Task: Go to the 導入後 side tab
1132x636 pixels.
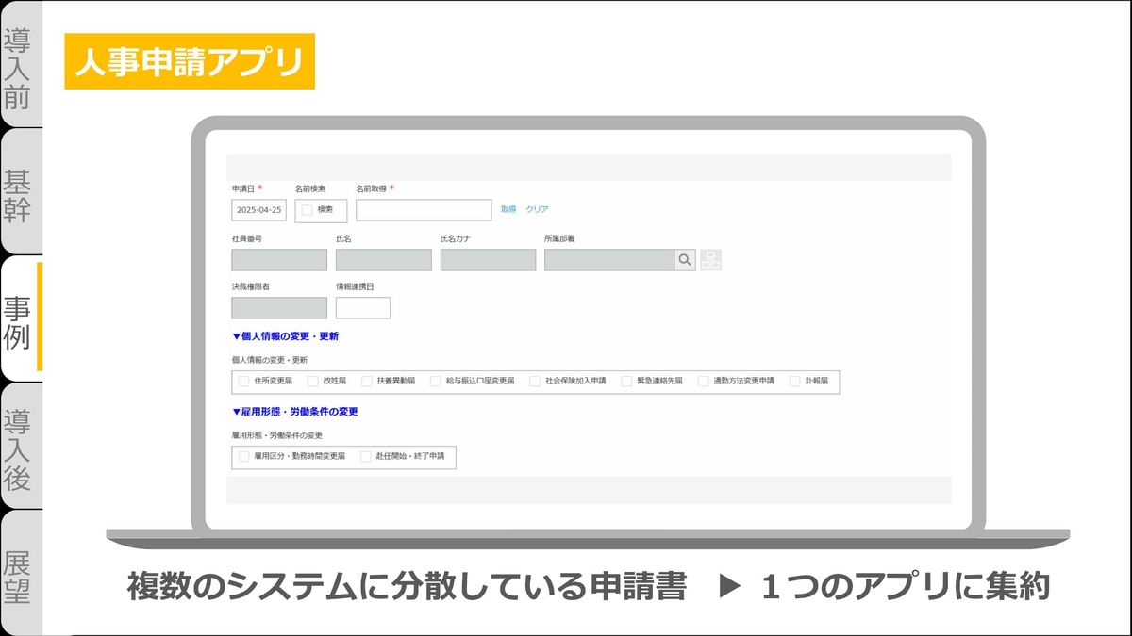Action: [x=19, y=448]
